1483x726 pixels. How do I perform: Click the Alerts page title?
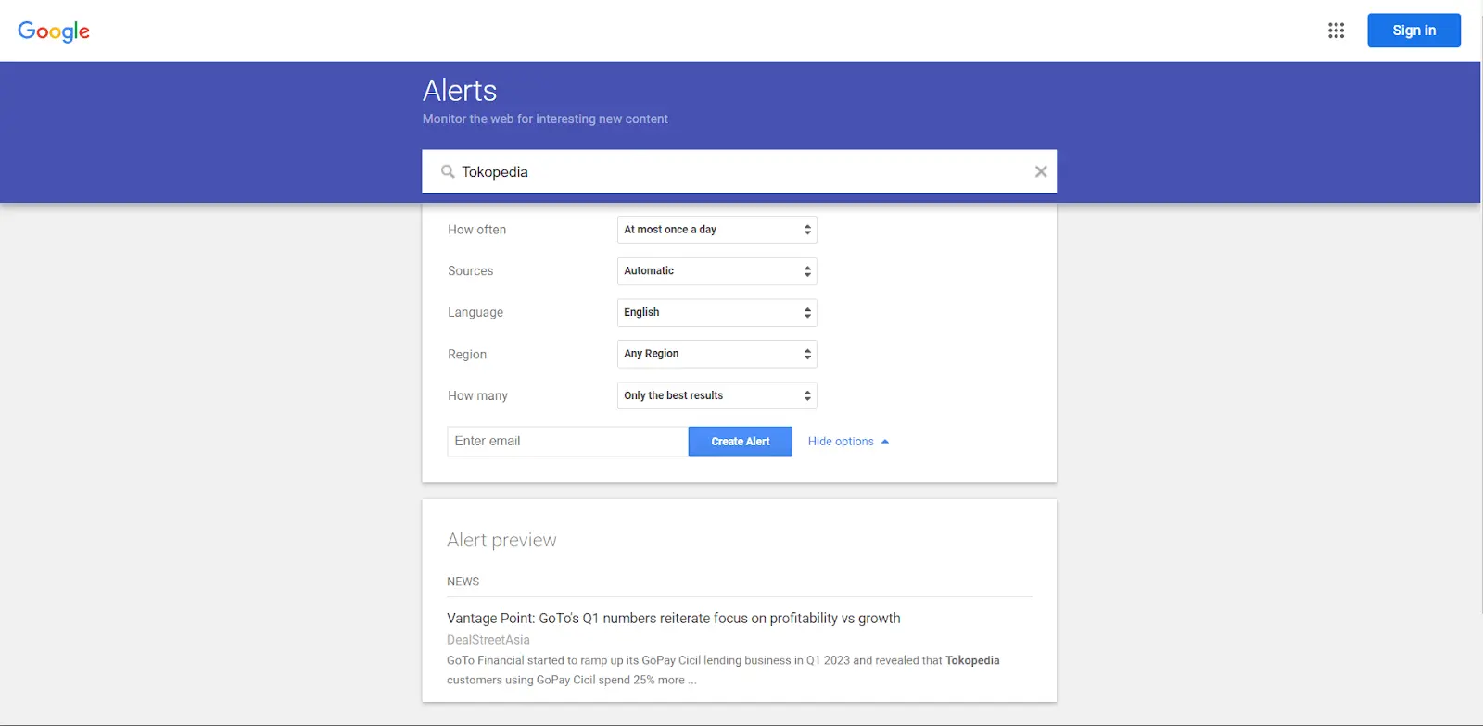(x=460, y=91)
